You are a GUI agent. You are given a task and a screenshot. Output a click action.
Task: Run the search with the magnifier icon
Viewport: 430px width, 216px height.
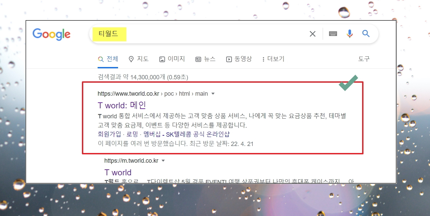(366, 33)
